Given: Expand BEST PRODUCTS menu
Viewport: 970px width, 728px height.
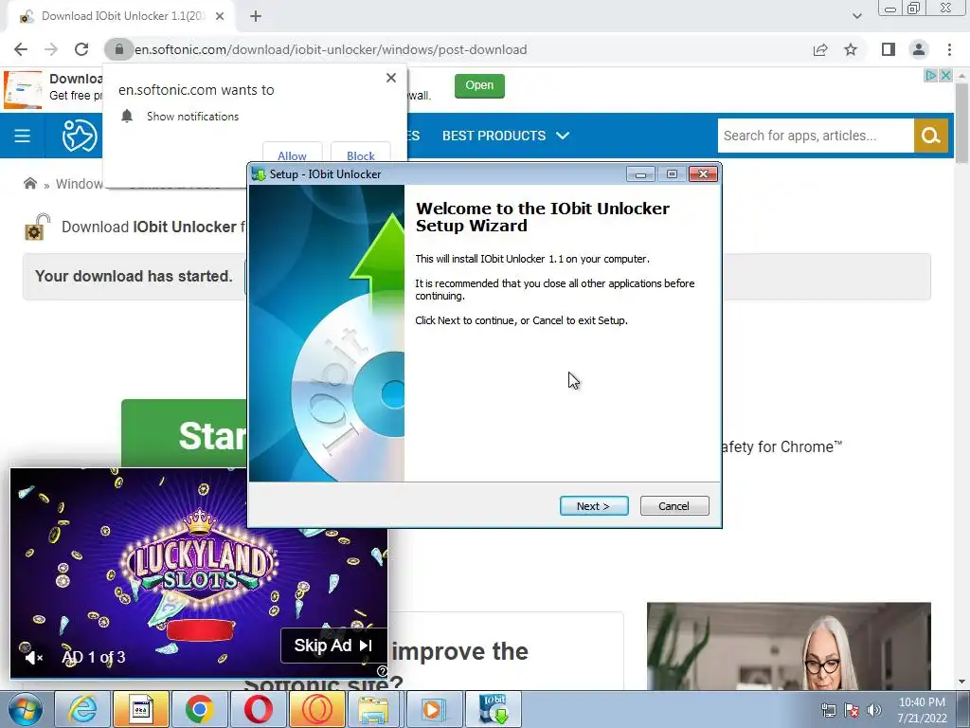Looking at the screenshot, I should click(x=506, y=136).
